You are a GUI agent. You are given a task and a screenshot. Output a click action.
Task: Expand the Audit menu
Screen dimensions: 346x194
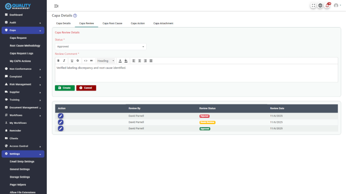pyautogui.click(x=23, y=22)
